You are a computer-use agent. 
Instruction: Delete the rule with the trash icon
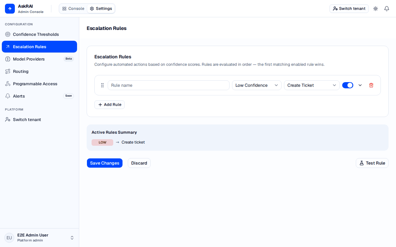pos(371,85)
